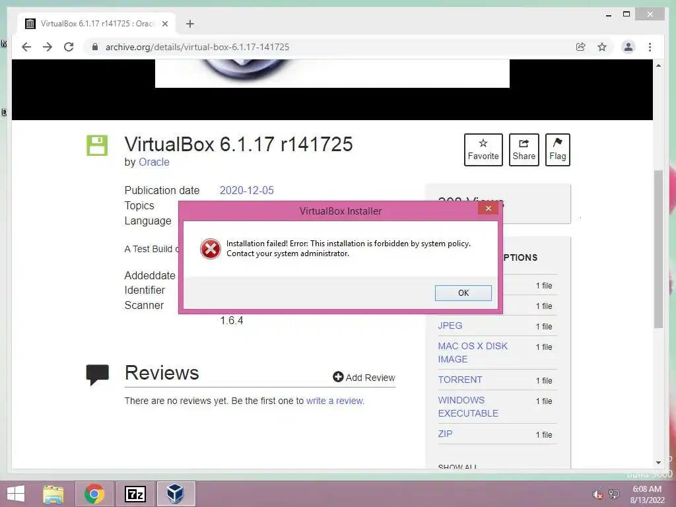Image resolution: width=676 pixels, height=507 pixels.
Task: Open the 2020-12-05 publication date link
Action: point(247,190)
